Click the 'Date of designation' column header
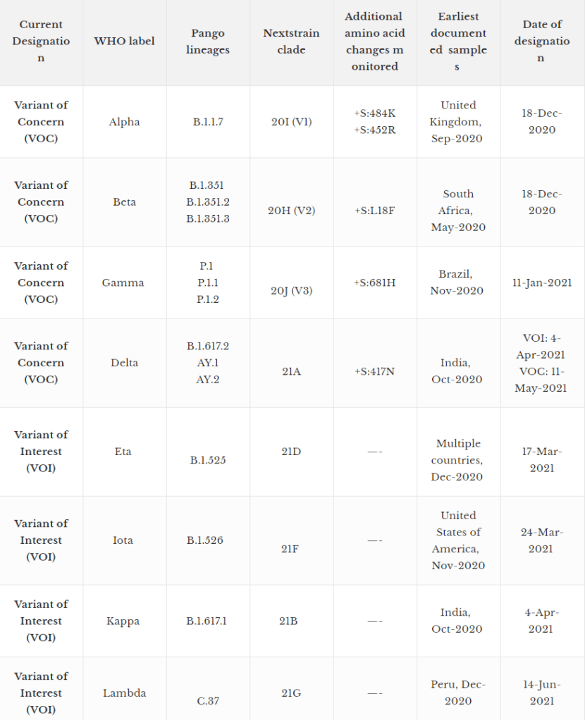This screenshot has height=720, width=585. [542, 42]
